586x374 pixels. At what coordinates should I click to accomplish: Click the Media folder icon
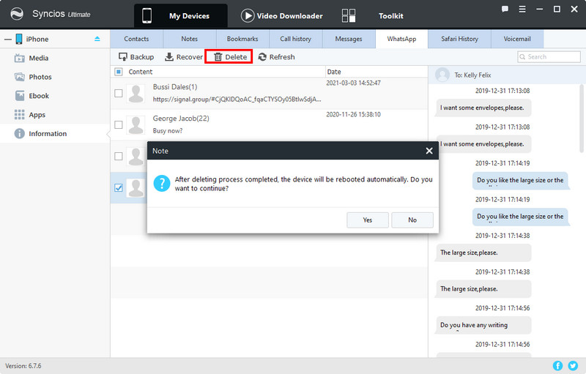pyautogui.click(x=20, y=59)
